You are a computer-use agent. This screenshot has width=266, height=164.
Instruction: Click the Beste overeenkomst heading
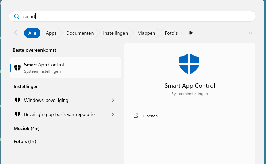[34, 50]
